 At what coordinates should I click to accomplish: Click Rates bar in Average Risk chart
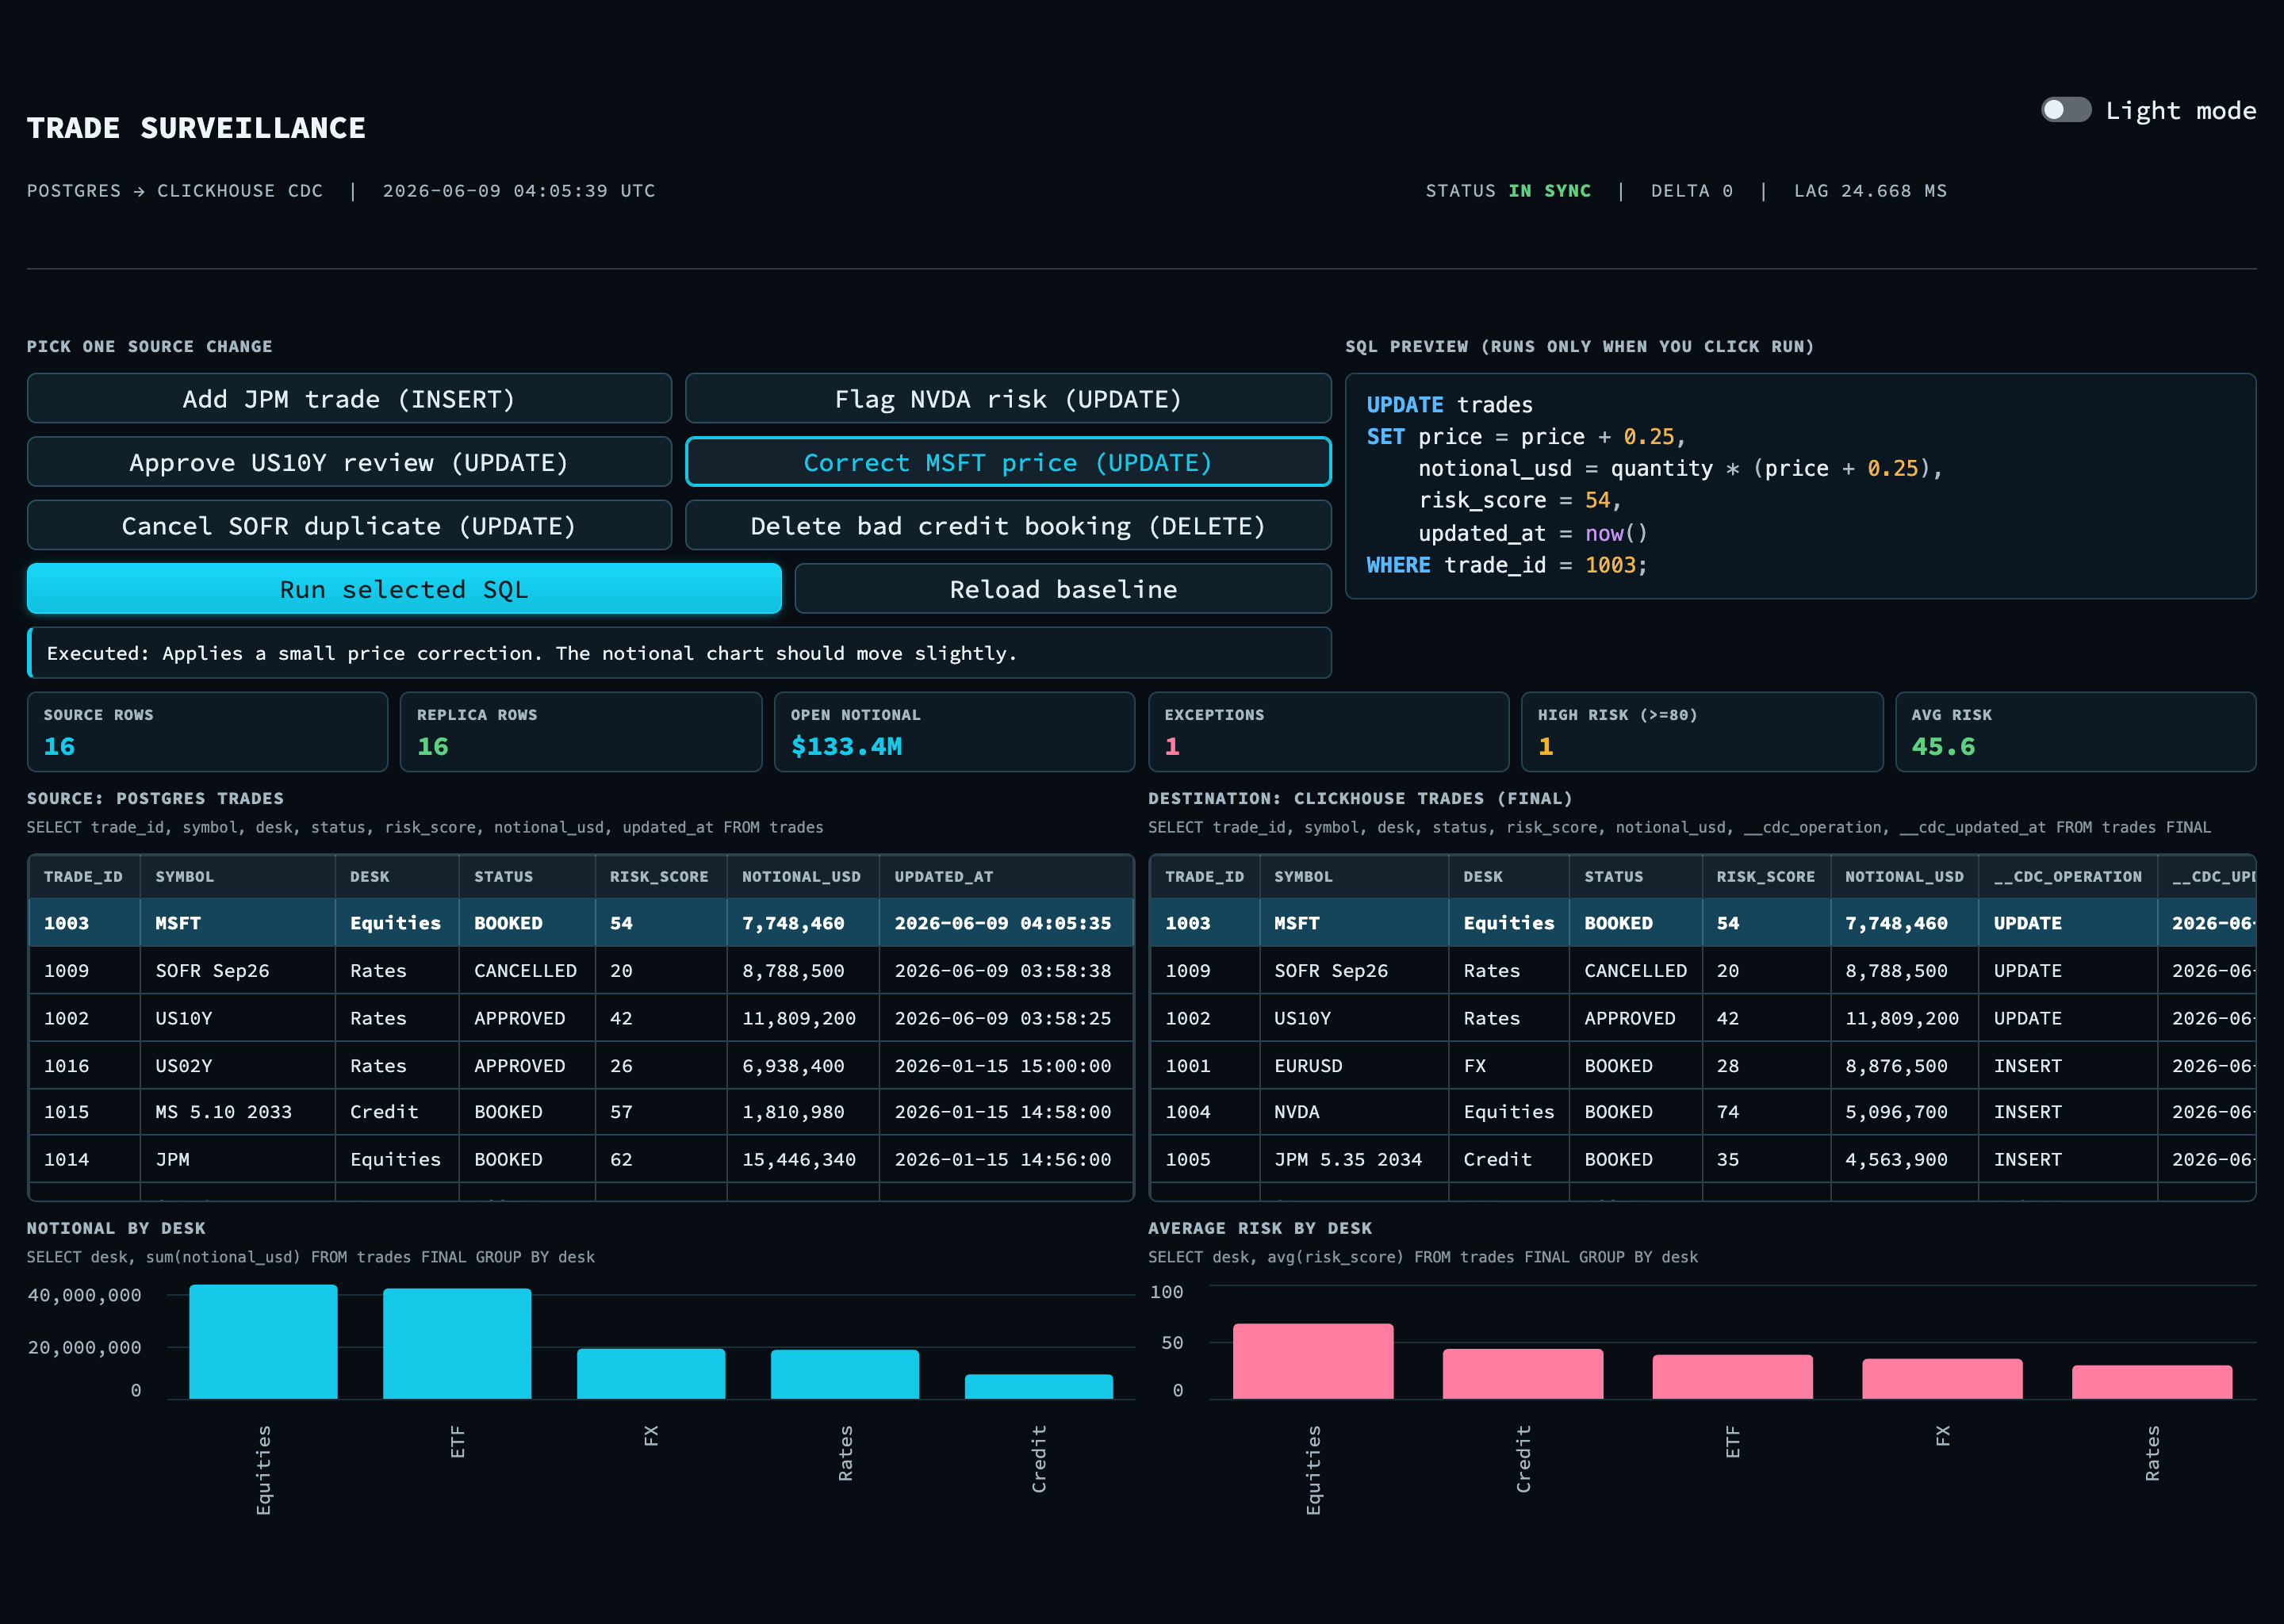point(2152,1382)
